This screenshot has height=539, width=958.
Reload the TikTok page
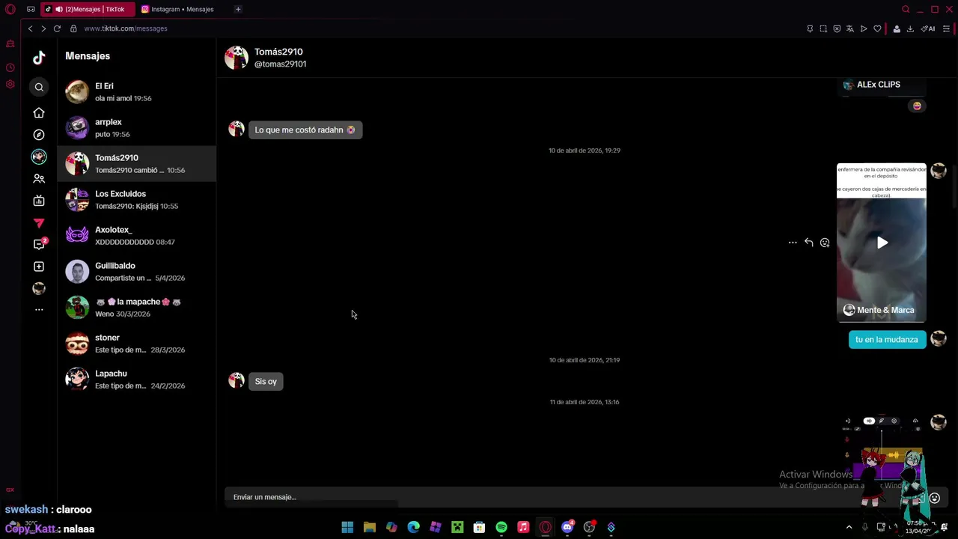click(57, 28)
